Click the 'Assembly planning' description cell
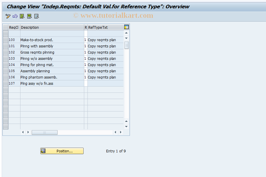266x177 pixels. coord(52,71)
